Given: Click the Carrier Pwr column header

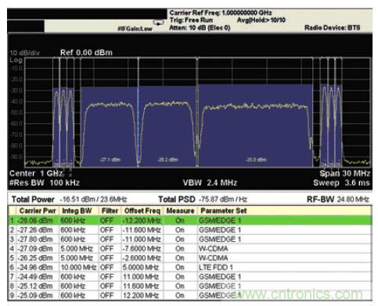Looking at the screenshot, I should tap(38, 211).
